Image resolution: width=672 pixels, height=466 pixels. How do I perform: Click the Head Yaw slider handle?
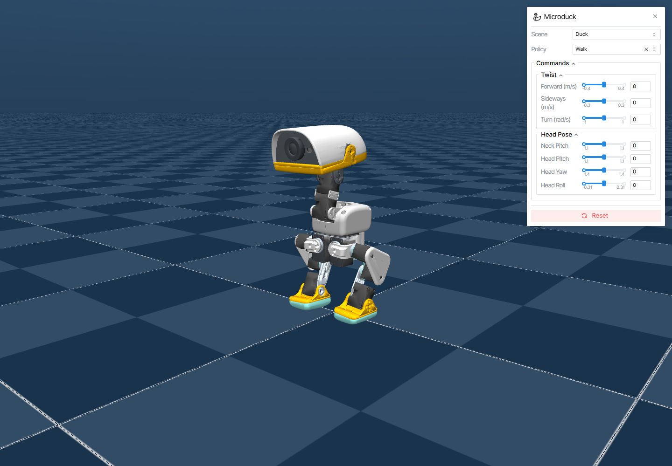pyautogui.click(x=604, y=170)
